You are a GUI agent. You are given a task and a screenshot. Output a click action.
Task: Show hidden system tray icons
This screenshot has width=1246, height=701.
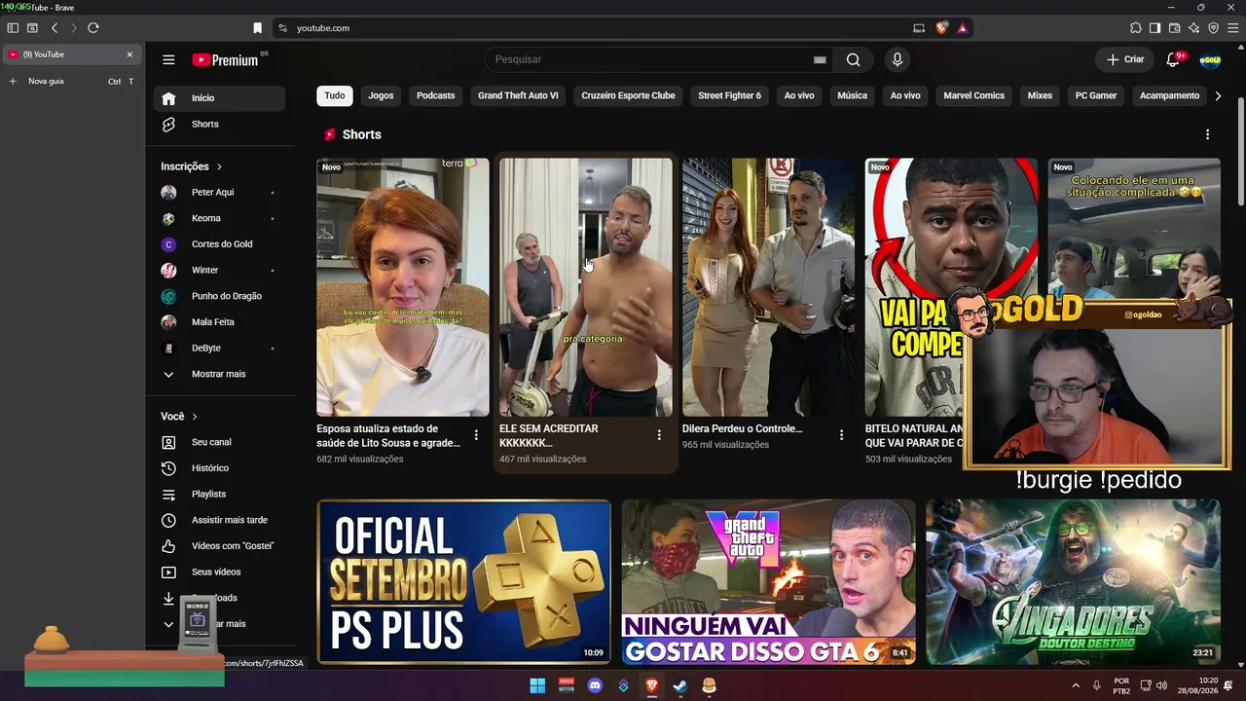tap(1076, 686)
